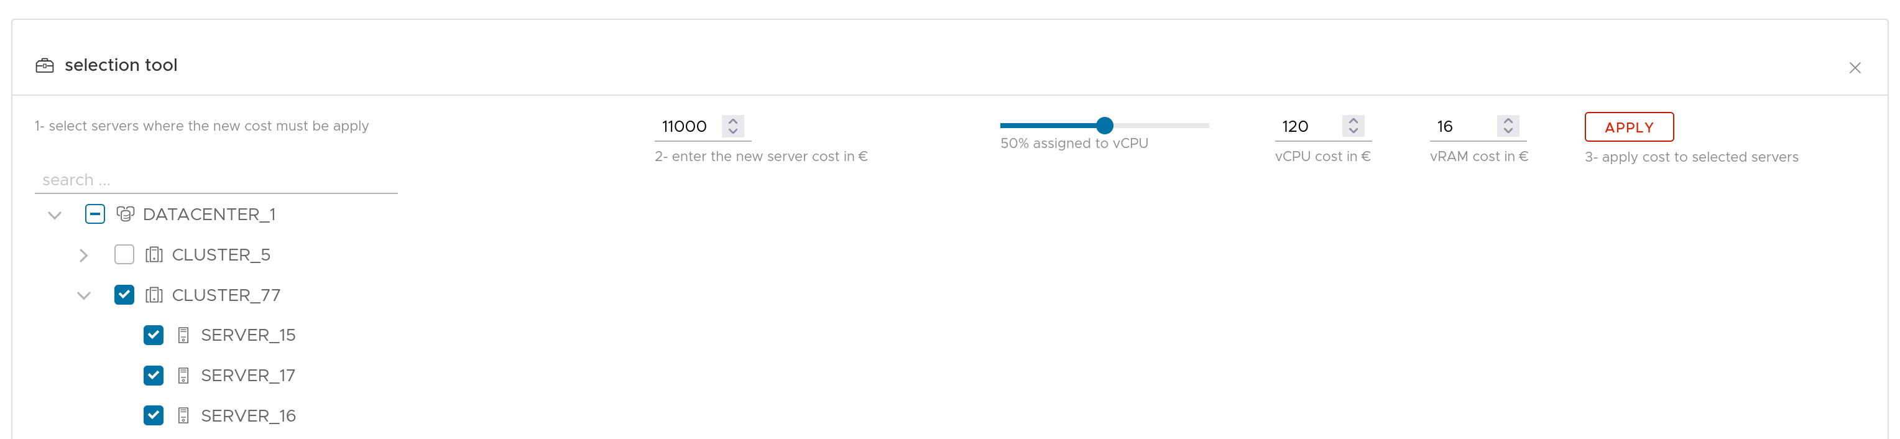Toggle the DATACENTER_1 partial checkbox

click(95, 214)
